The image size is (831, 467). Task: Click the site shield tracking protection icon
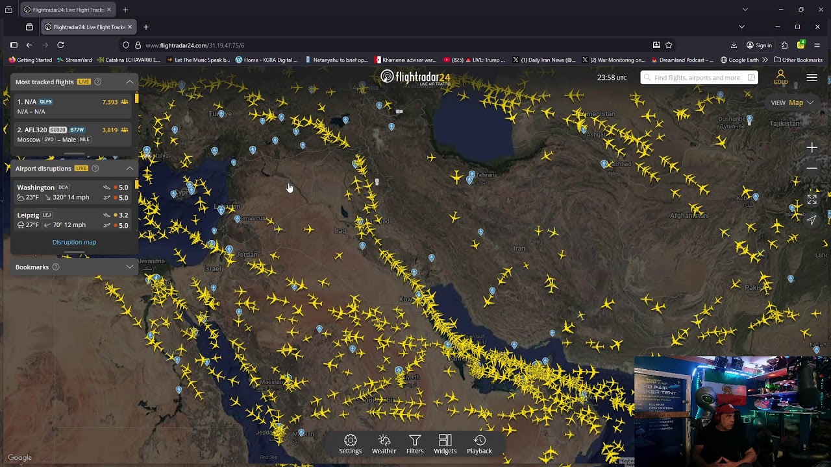[x=126, y=45]
